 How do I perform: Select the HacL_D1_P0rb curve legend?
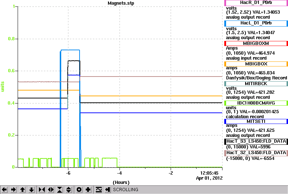[256, 23]
